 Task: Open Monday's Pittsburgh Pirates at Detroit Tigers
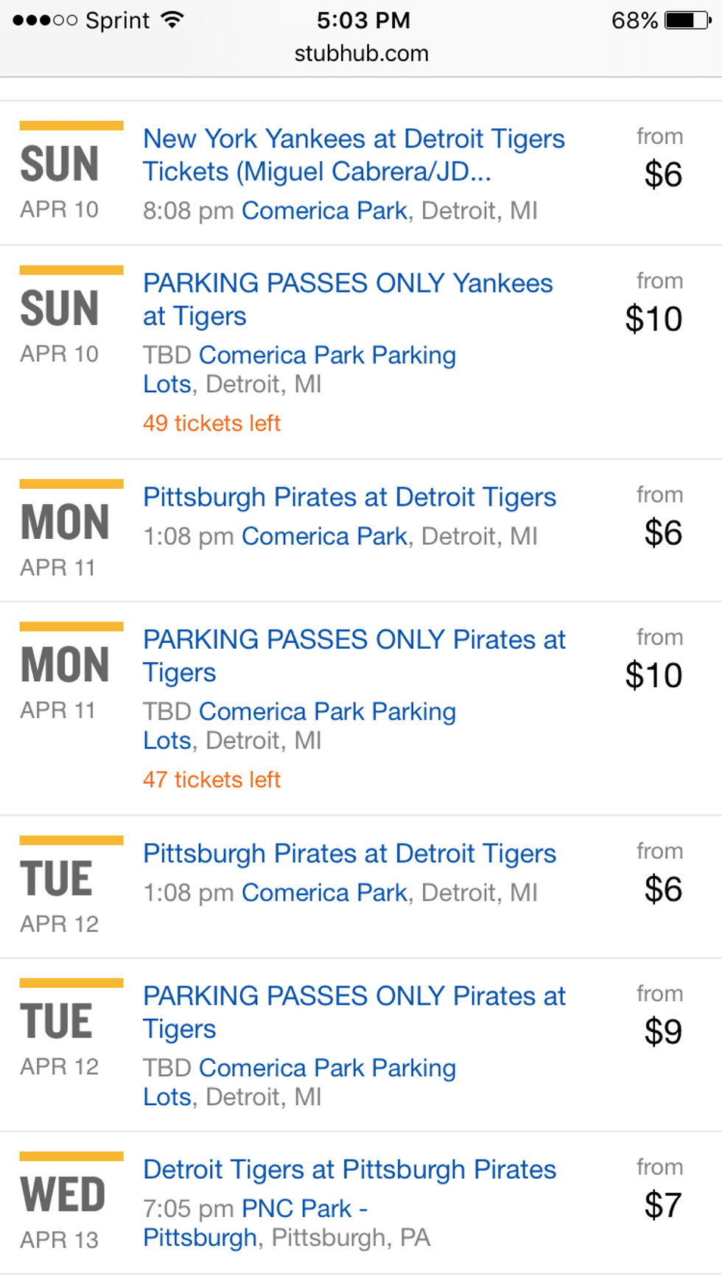349,498
